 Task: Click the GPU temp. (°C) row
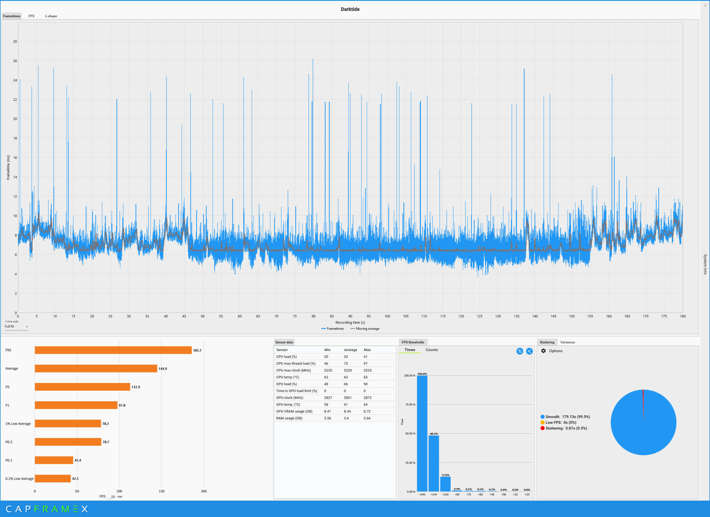(x=335, y=405)
